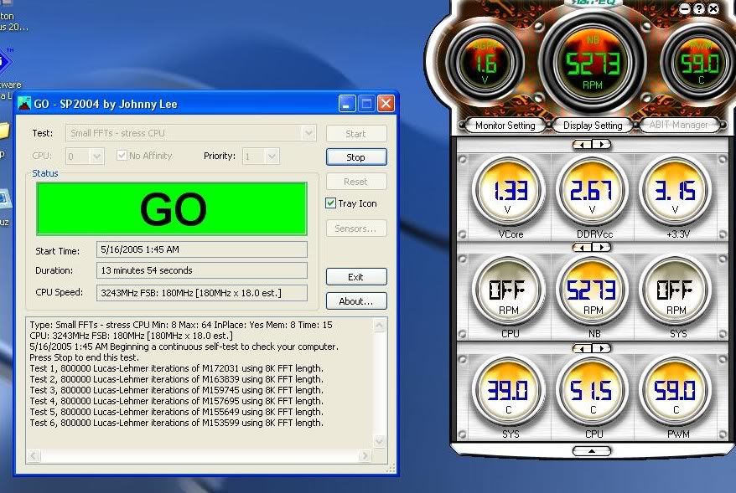
Task: Click the AGP 1.6 V gauge
Action: click(485, 63)
